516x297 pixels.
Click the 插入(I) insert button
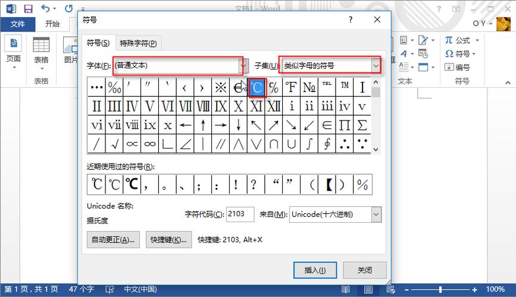coord(315,270)
